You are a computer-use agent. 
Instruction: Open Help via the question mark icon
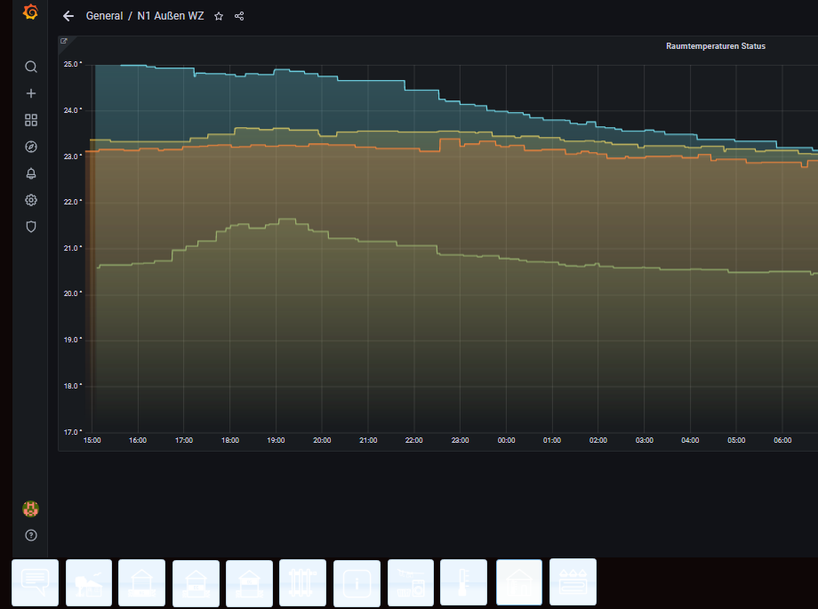[31, 535]
